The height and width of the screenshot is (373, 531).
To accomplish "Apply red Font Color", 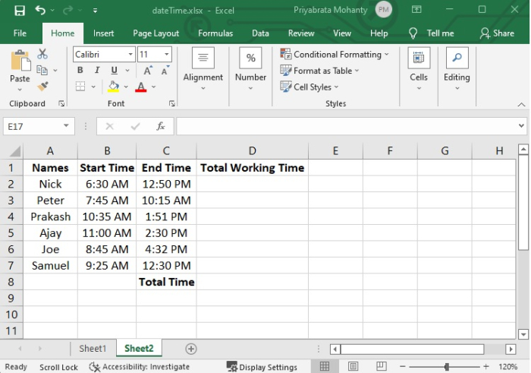I will 141,87.
